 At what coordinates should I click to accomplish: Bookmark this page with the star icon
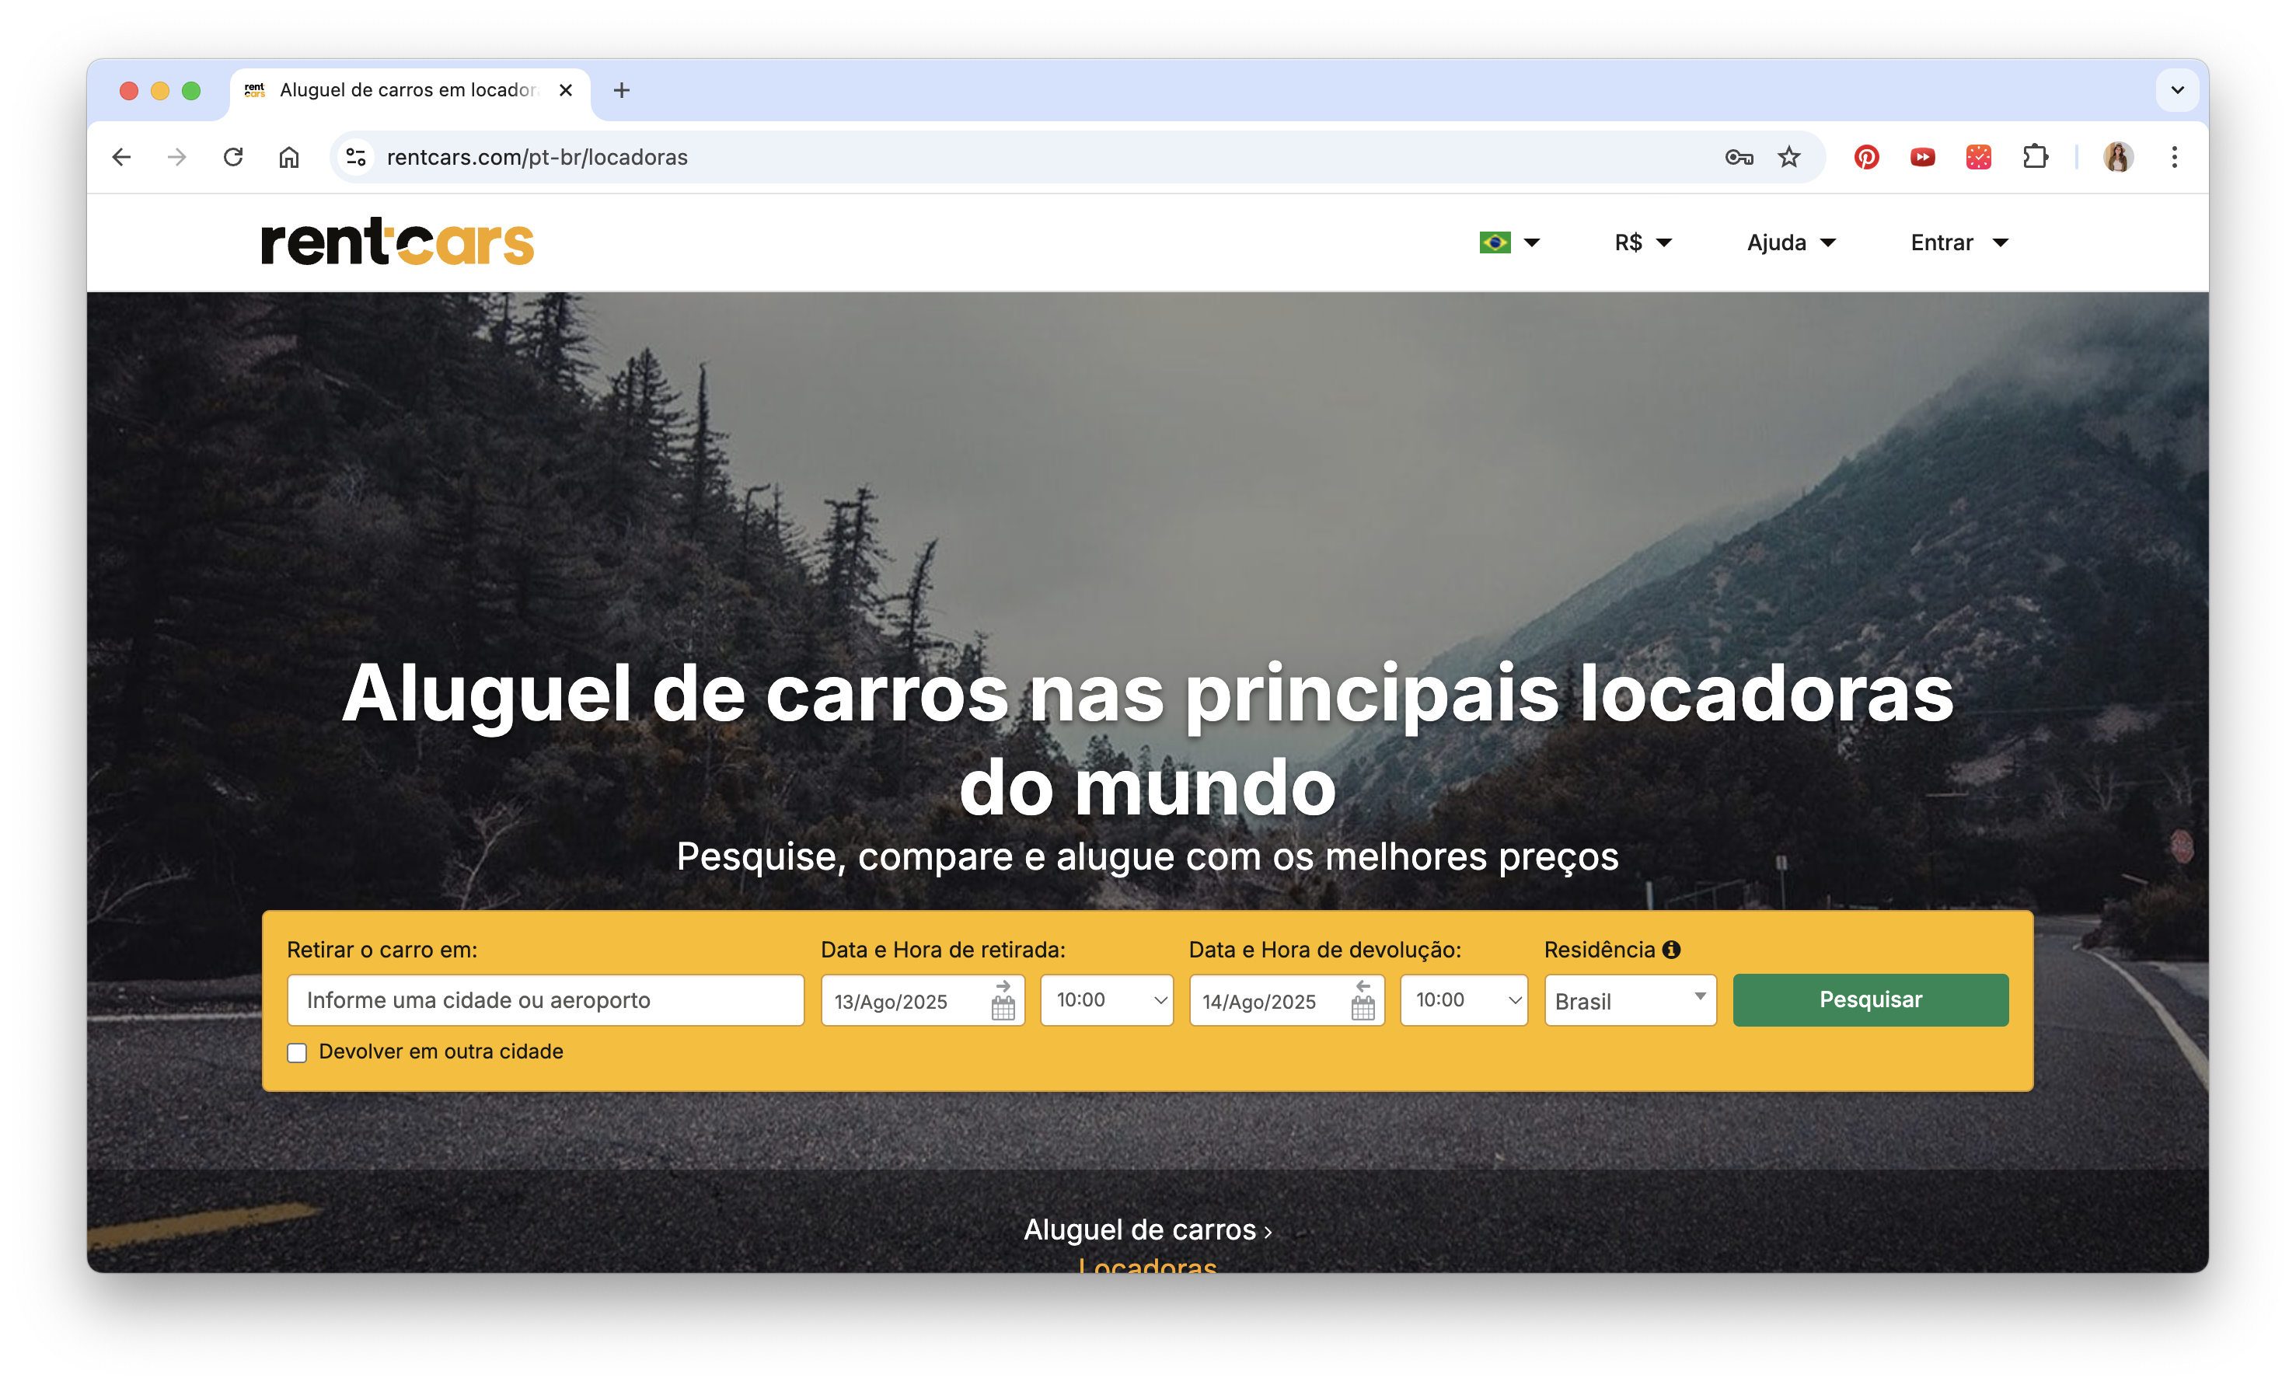point(1788,158)
